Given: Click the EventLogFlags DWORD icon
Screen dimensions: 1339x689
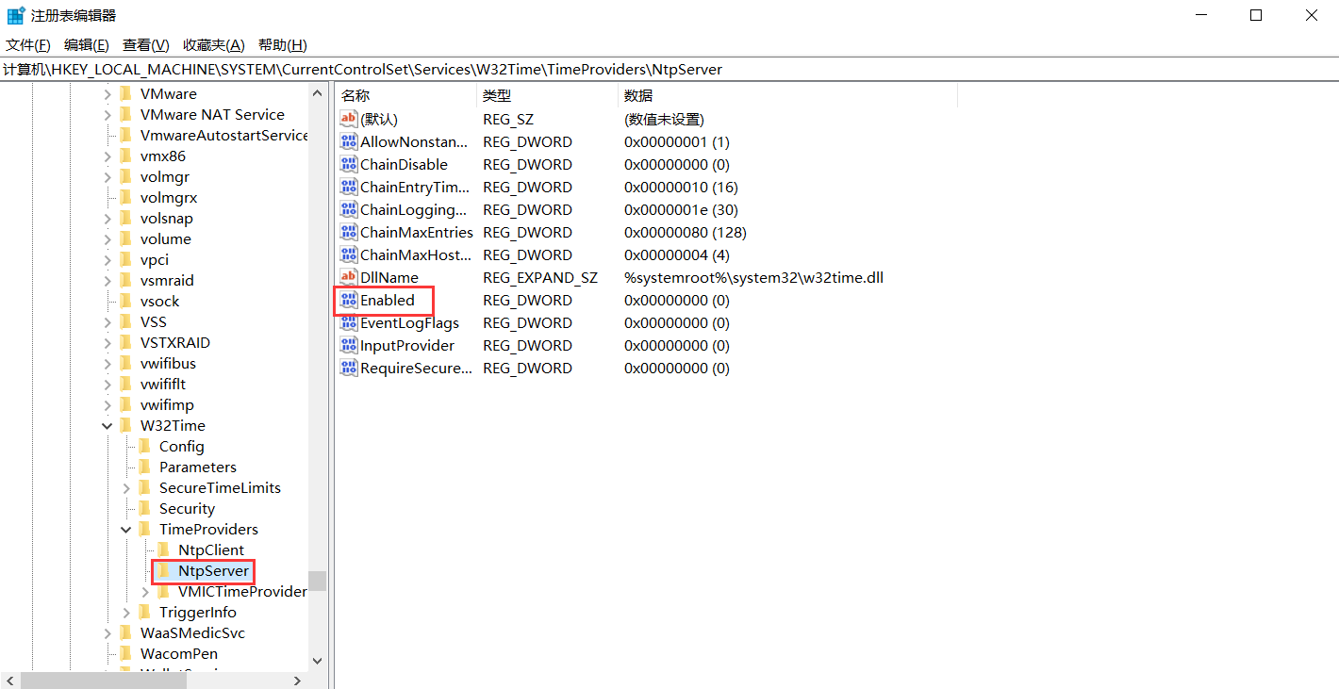Looking at the screenshot, I should point(349,323).
